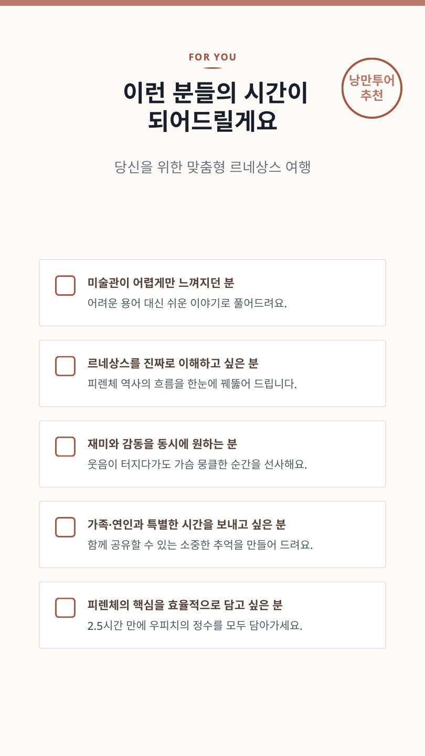
Task: Click the title 르네상스를 진짜로 이해하고 싶은 분
Action: click(x=173, y=363)
